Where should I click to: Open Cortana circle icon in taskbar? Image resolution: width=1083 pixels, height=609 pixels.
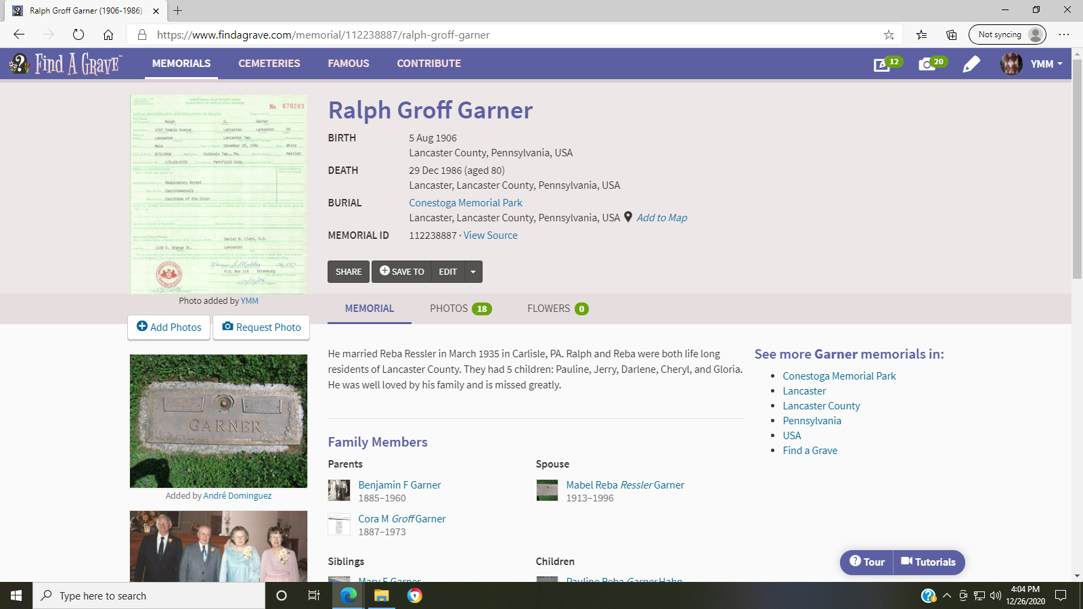tap(282, 595)
